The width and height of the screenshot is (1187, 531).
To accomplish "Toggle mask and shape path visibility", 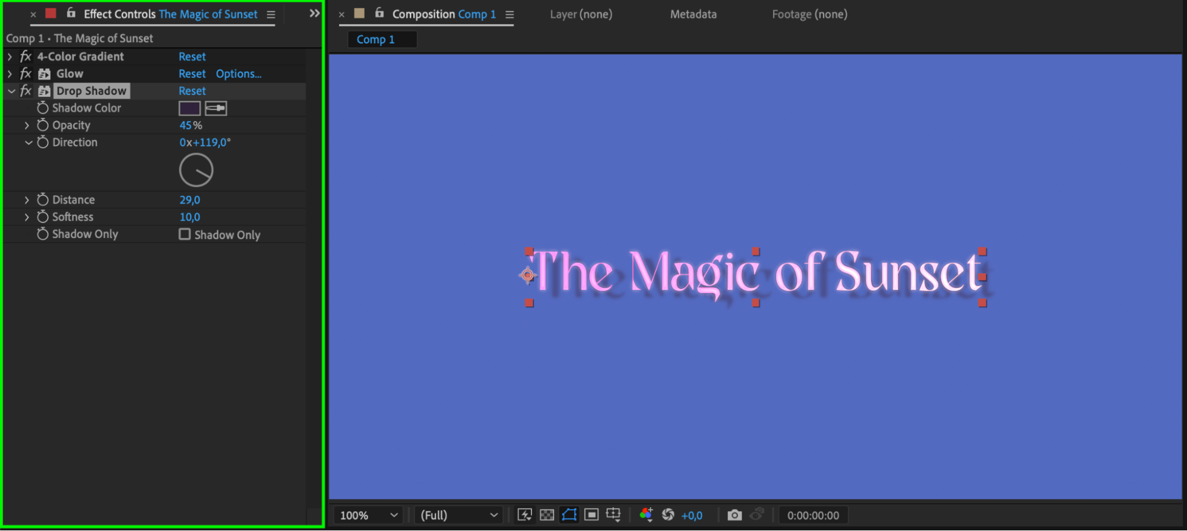I will (x=569, y=515).
